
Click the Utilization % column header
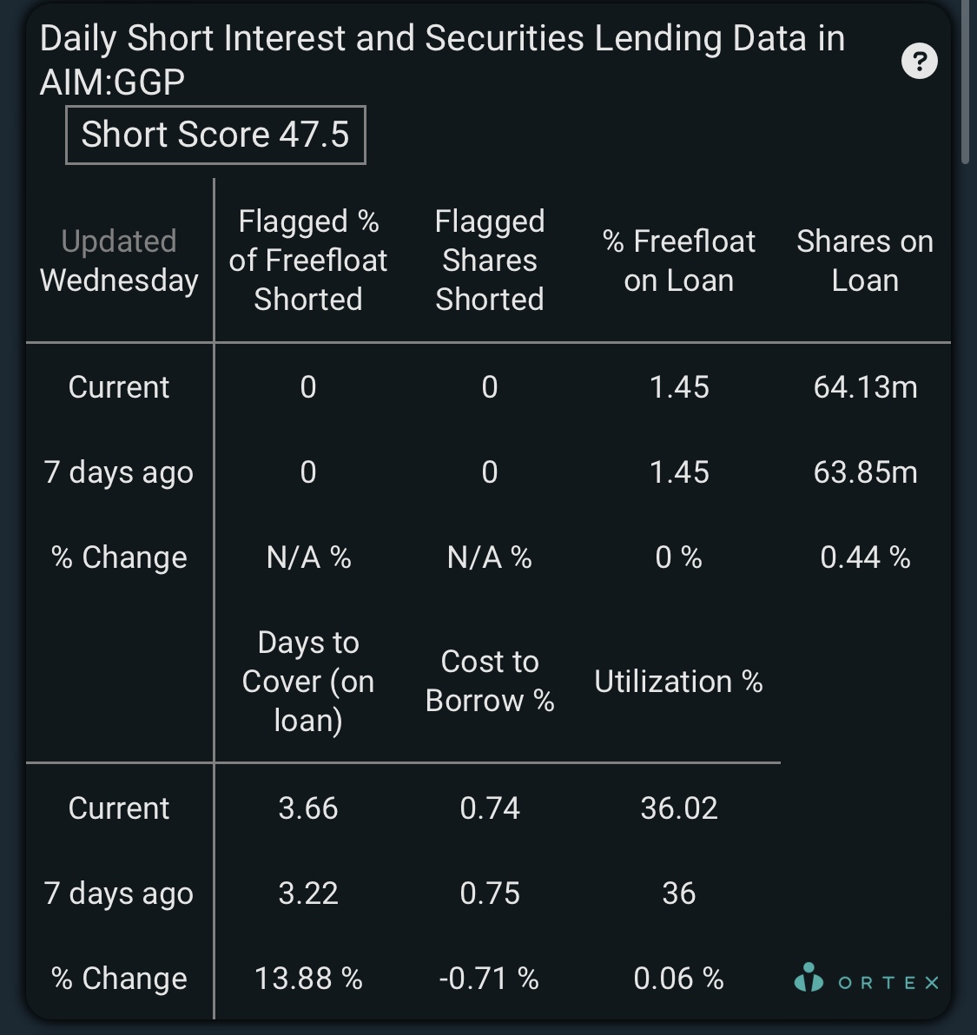click(678, 682)
